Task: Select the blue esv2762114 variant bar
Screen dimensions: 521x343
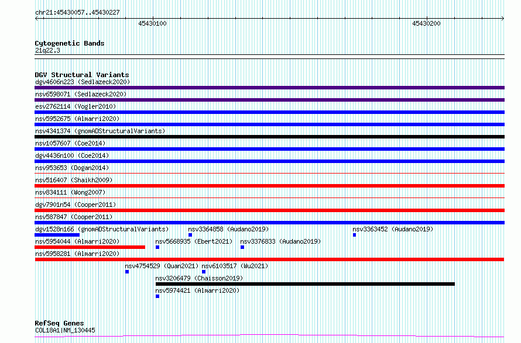Action: (269, 112)
